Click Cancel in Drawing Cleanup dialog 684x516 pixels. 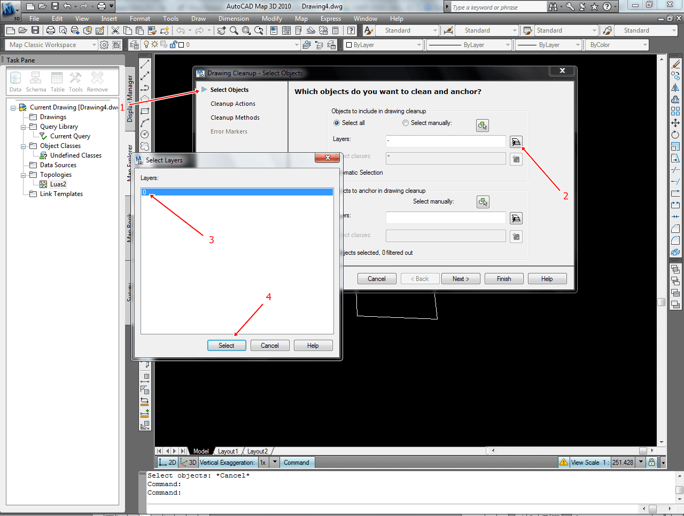[377, 279]
